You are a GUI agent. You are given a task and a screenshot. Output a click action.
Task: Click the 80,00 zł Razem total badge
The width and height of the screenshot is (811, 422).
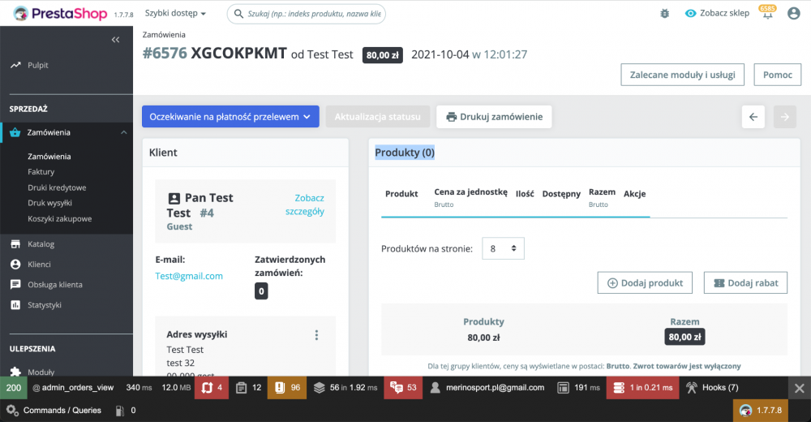click(x=684, y=337)
